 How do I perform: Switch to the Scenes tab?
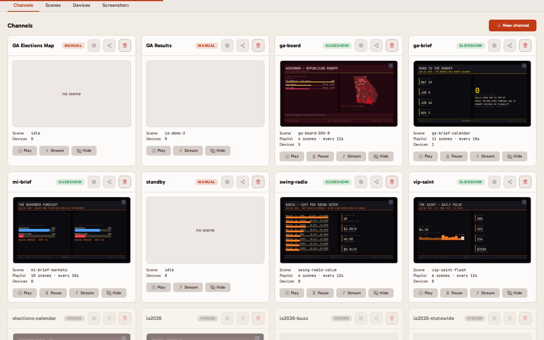click(53, 5)
